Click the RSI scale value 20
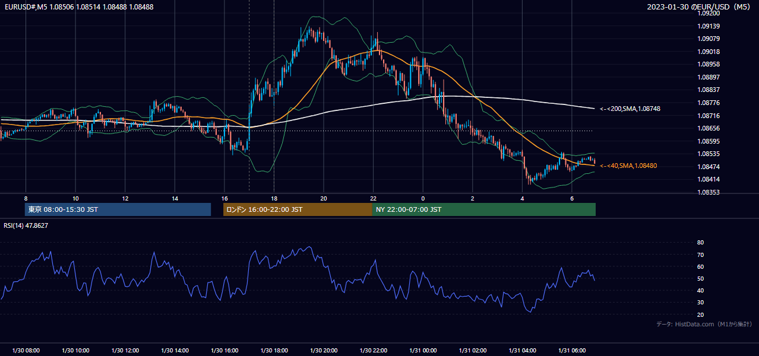The width and height of the screenshot is (759, 356). [701, 314]
